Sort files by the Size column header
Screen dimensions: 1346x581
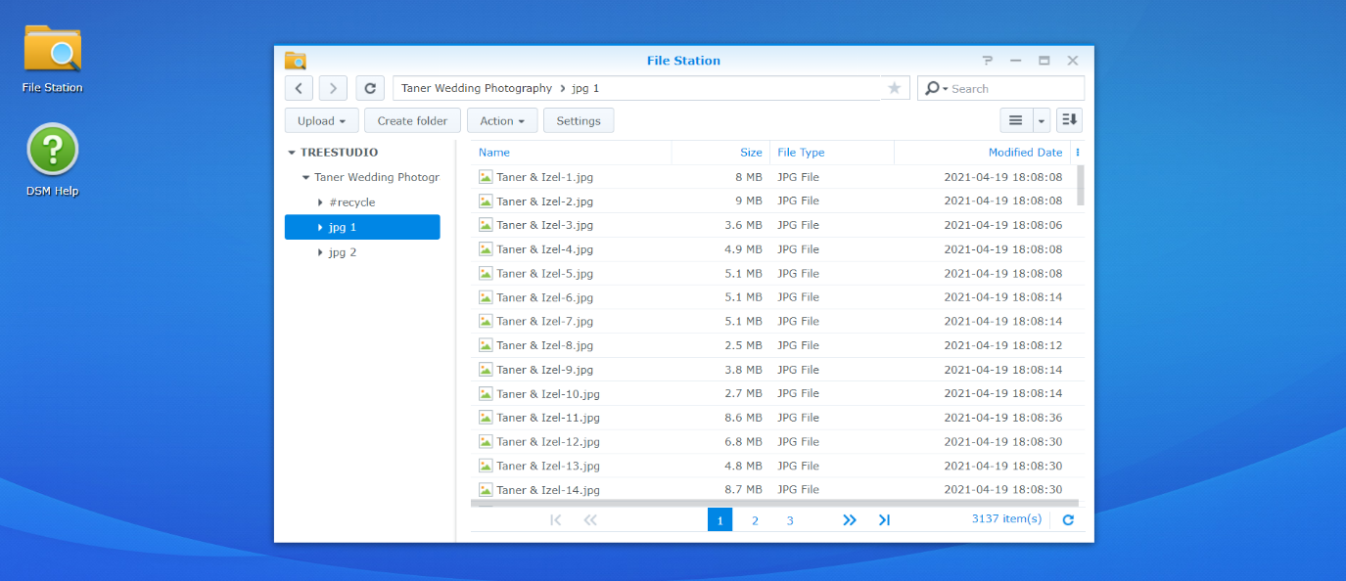(x=750, y=153)
